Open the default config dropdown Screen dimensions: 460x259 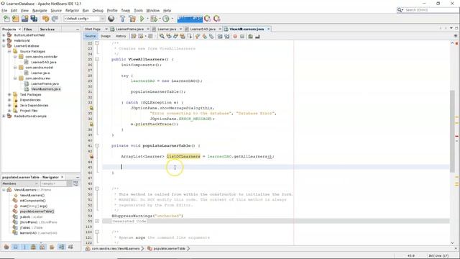(102, 19)
